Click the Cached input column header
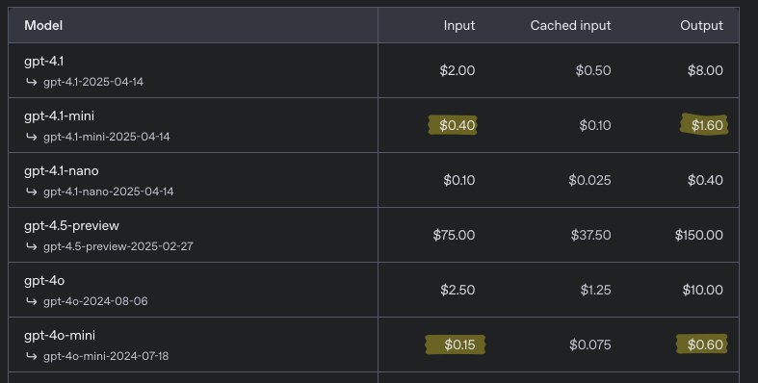The width and height of the screenshot is (758, 383). click(570, 26)
